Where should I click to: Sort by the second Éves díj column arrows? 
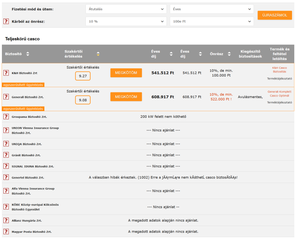tap(200, 54)
